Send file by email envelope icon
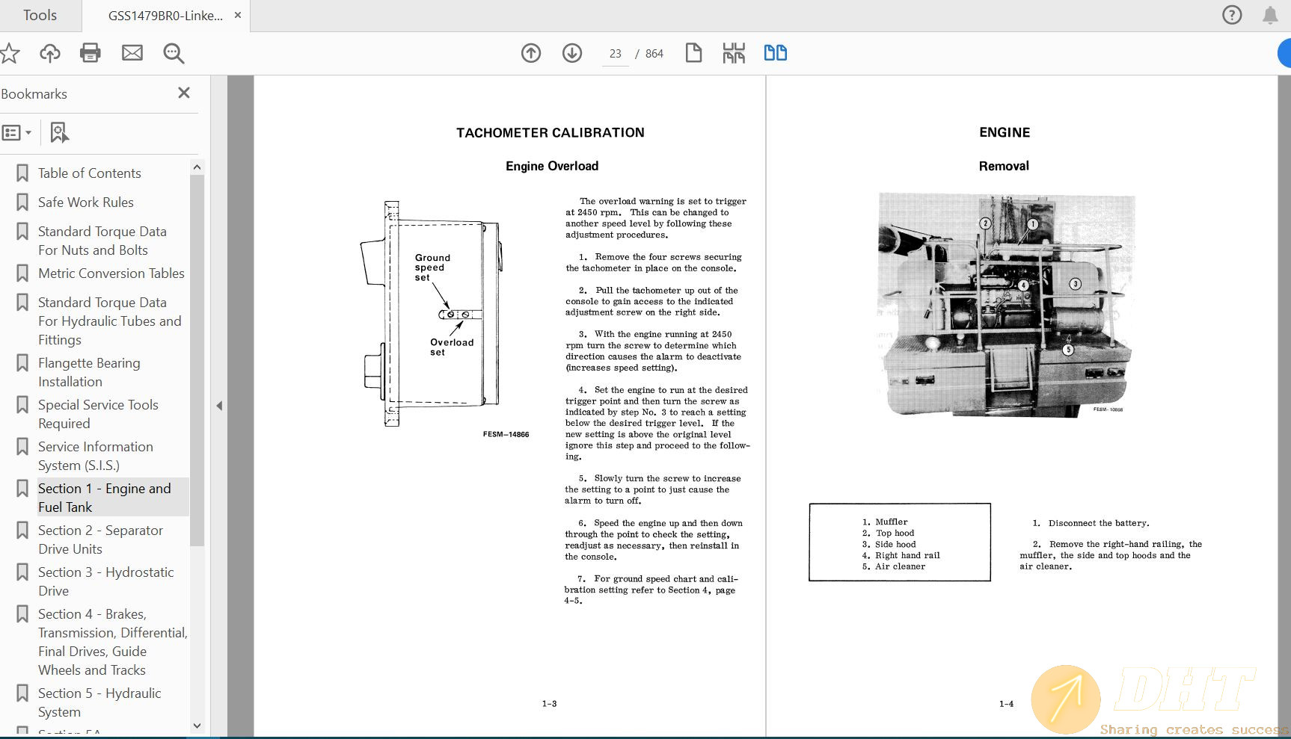The image size is (1291, 739). [132, 53]
